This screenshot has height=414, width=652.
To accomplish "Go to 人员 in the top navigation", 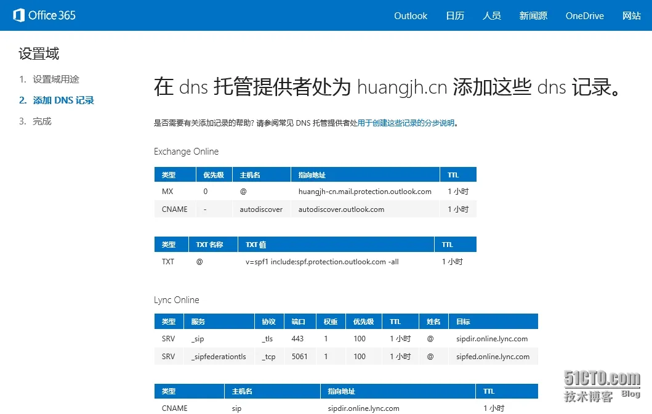I will (x=491, y=16).
